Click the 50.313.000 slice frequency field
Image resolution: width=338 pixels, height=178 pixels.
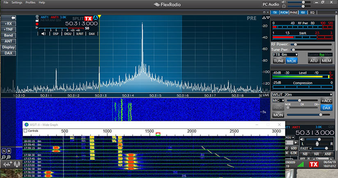[82, 24]
